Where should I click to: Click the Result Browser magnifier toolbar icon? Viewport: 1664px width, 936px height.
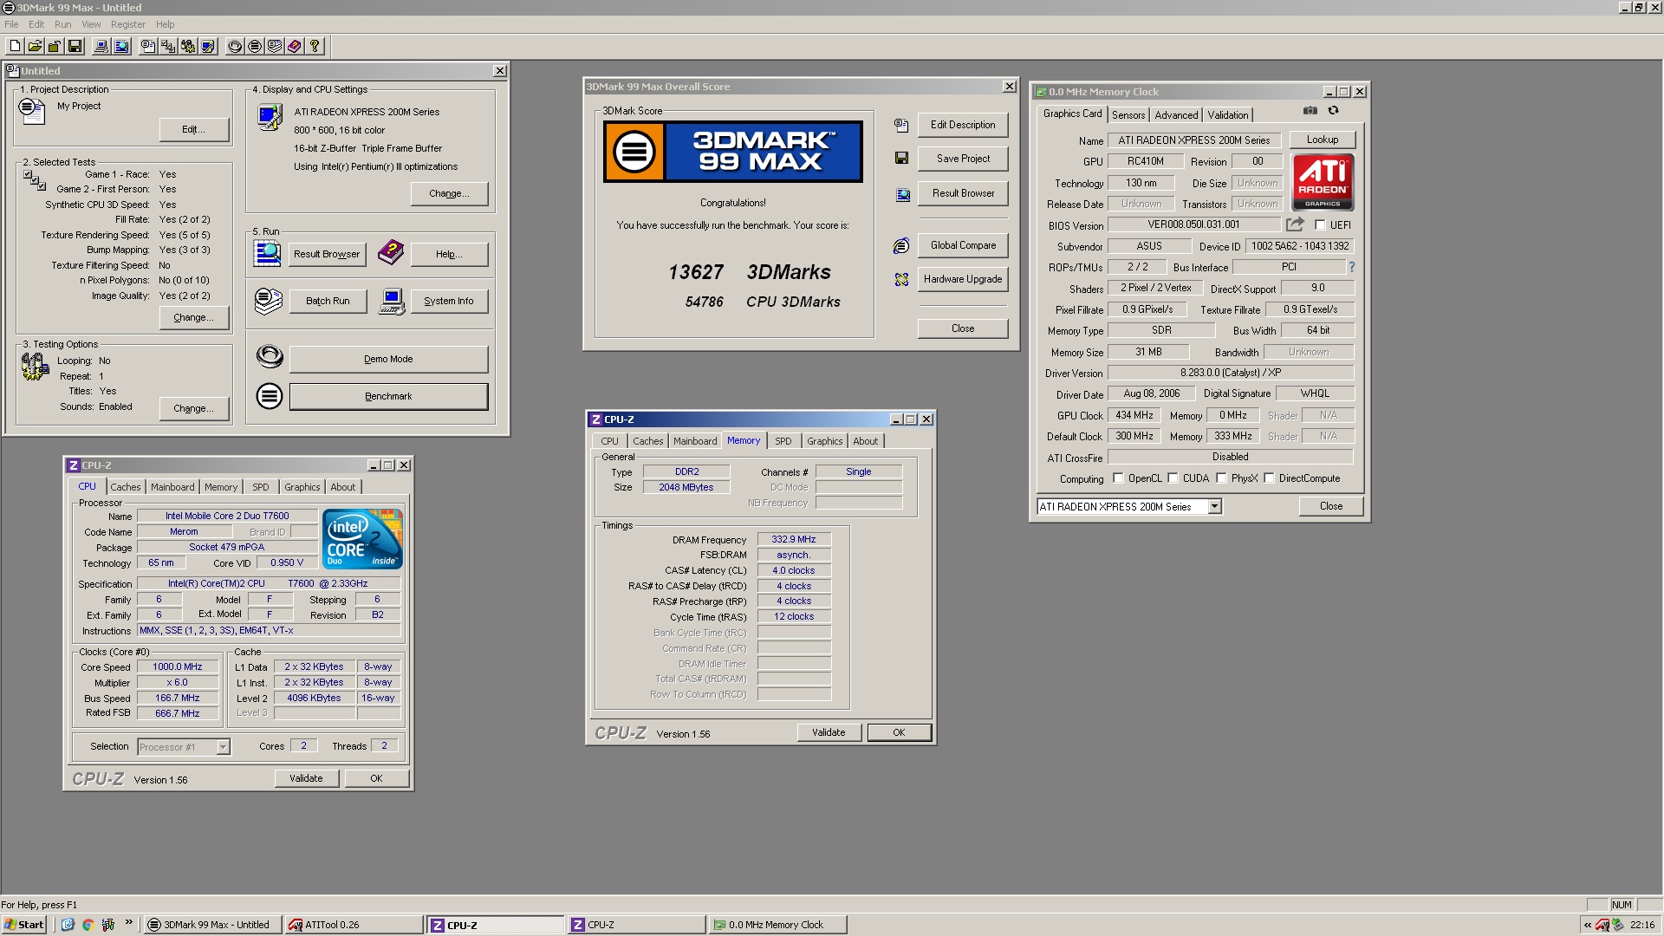[x=121, y=47]
